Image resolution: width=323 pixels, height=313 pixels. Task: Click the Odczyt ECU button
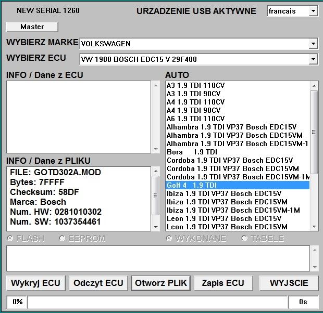tap(98, 283)
